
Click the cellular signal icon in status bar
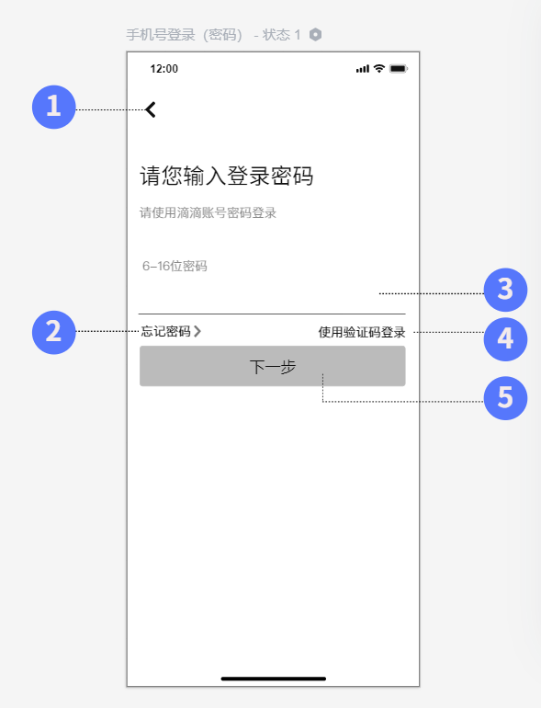coord(362,69)
